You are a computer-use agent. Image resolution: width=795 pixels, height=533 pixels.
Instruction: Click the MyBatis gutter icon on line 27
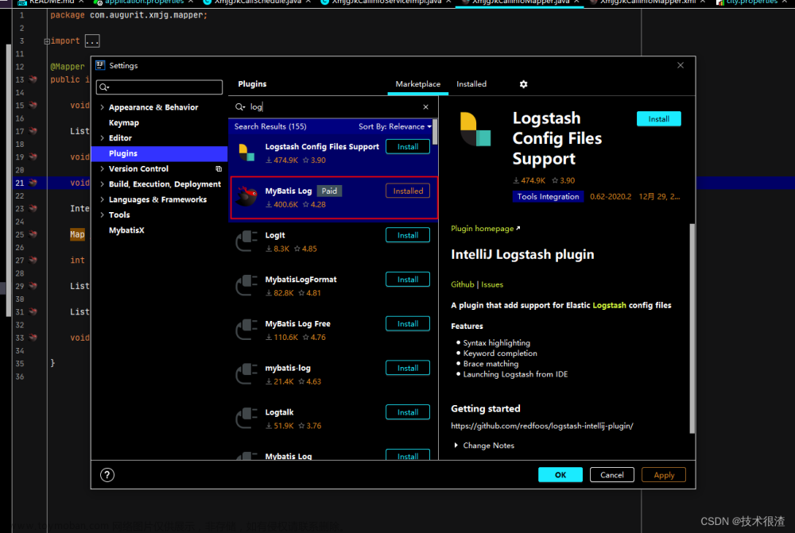click(33, 260)
